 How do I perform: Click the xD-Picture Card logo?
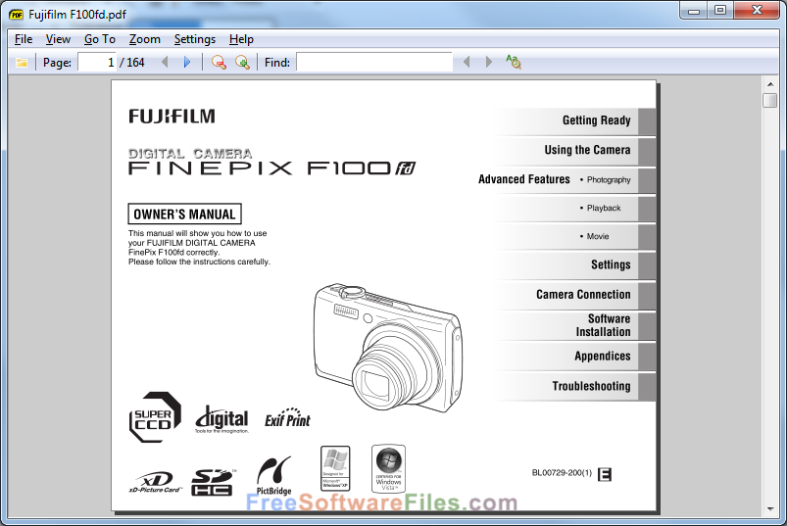[x=156, y=482]
